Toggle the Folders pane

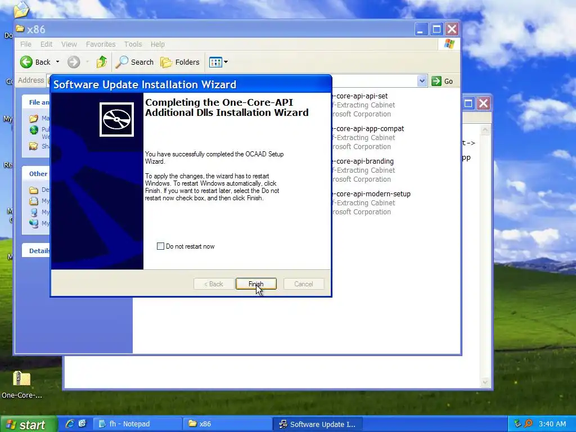click(180, 62)
